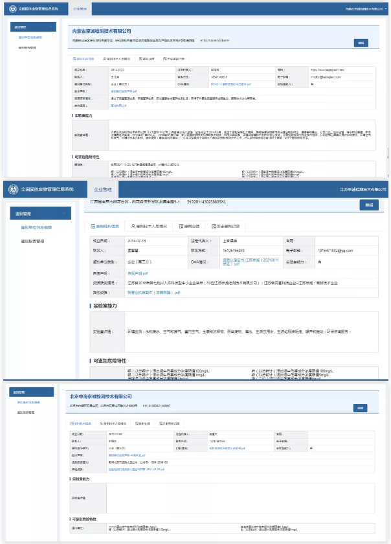The image size is (391, 544).
Task: Click the email 1016471882@qq.com on the Jiangsu page
Action: tap(335, 251)
